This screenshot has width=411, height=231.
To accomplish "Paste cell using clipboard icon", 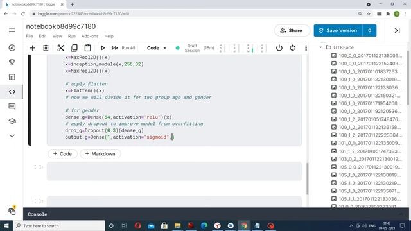I will pos(87,48).
